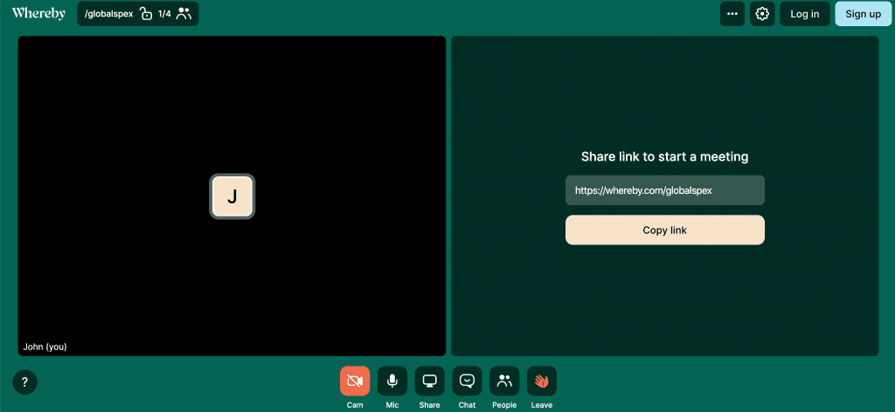Screen dimensions: 895x412
Task: Click the Sign up button
Action: tap(863, 14)
